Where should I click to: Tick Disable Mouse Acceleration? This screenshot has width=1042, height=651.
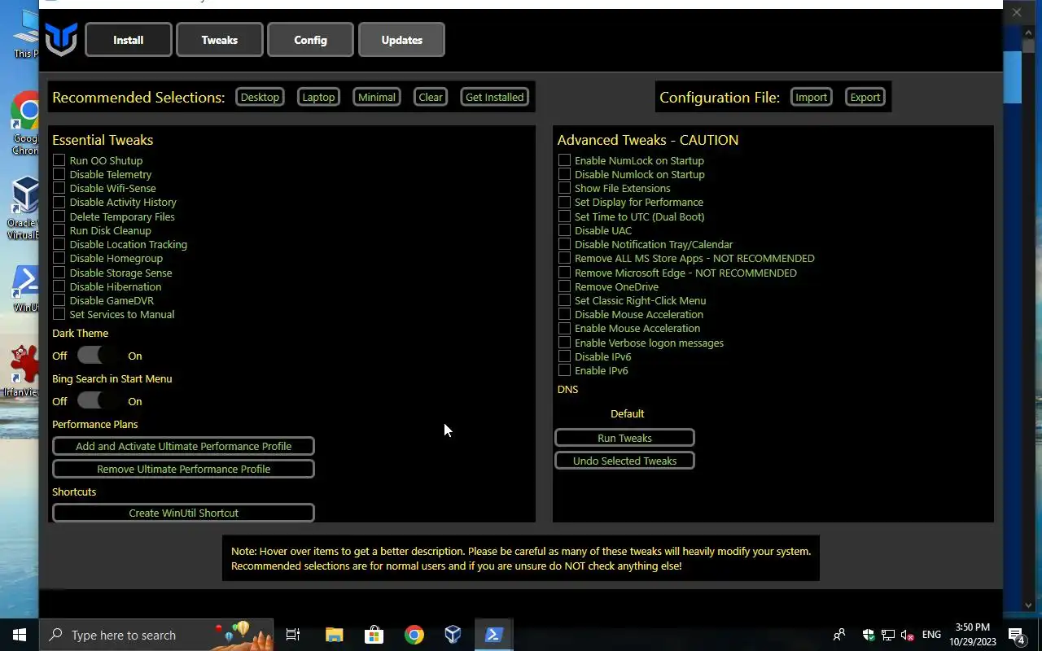564,314
